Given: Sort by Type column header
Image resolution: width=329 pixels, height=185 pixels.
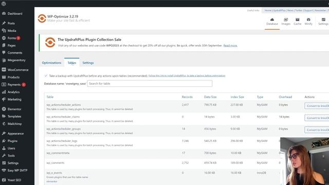Looking at the screenshot, I should click(x=260, y=97).
